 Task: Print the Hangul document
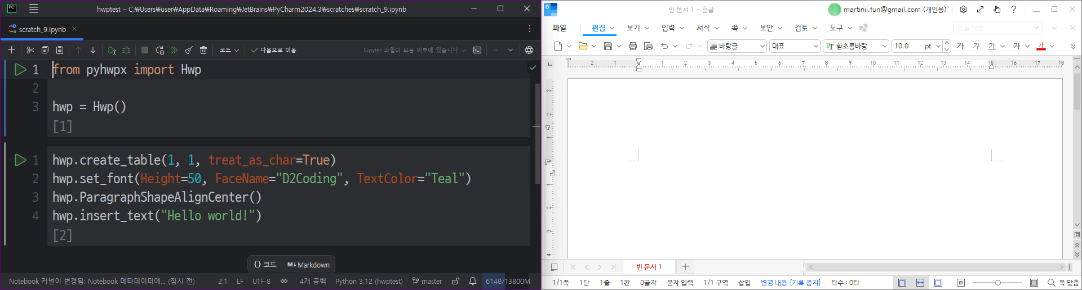pos(632,46)
